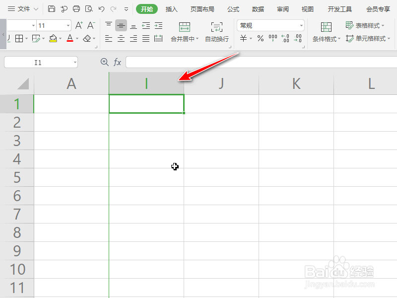Switch to the Page Layout tab

tap(202, 9)
